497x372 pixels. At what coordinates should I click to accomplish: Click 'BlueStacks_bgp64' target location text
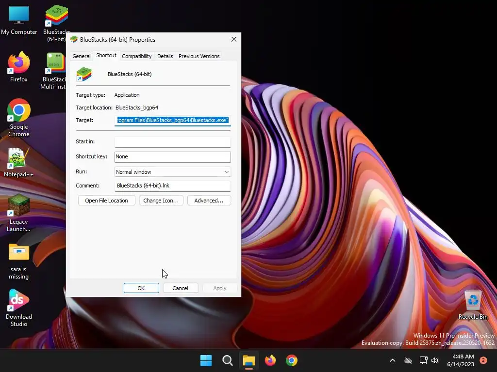point(137,108)
